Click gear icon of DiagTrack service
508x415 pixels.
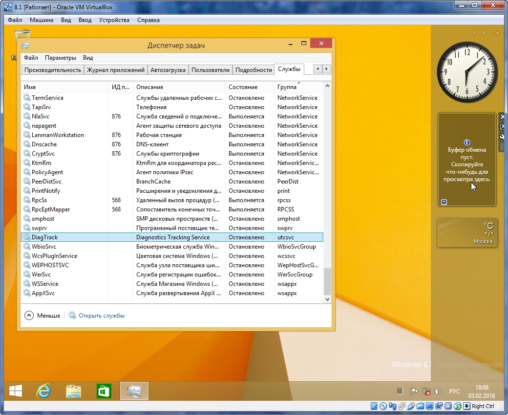(x=26, y=237)
